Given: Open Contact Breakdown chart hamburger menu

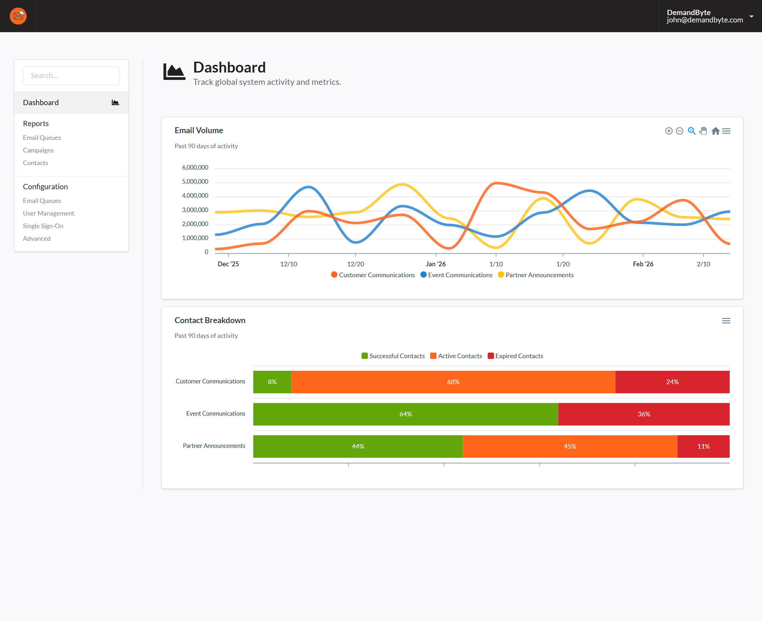Looking at the screenshot, I should (x=726, y=321).
